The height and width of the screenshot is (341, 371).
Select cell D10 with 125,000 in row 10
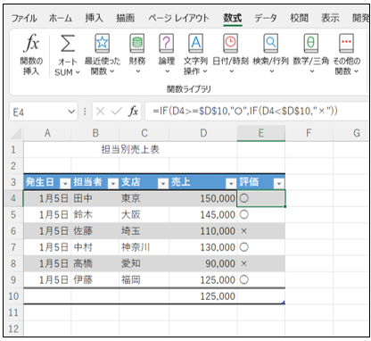pyautogui.click(x=203, y=296)
